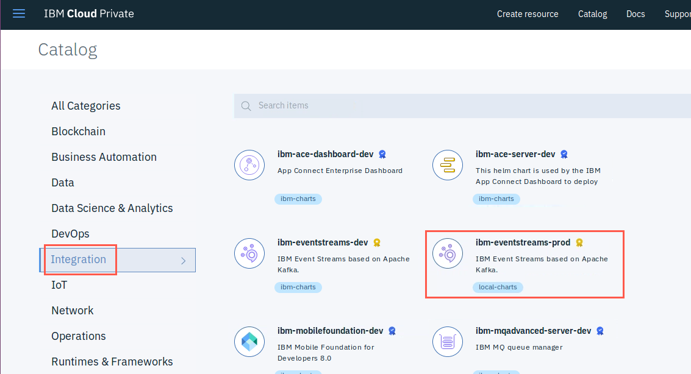This screenshot has height=374, width=691.
Task: Click 'IBM MQ queue manager' description
Action: click(x=519, y=347)
